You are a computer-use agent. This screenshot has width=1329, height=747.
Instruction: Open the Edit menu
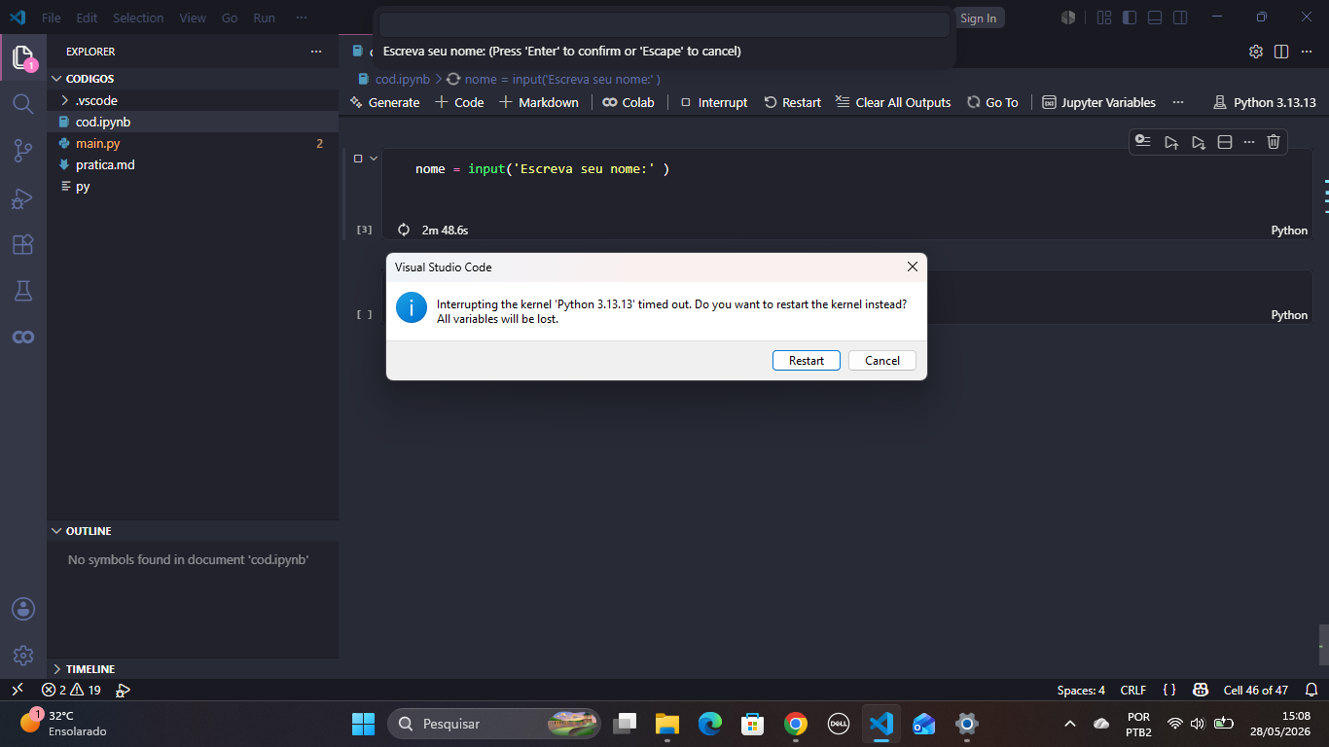(87, 18)
